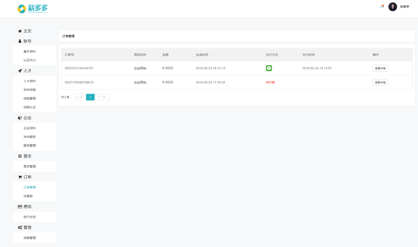Open the 管理 section header

point(28,227)
